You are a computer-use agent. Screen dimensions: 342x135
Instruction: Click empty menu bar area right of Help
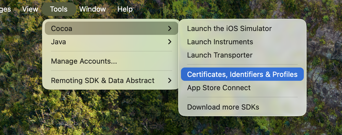click(x=221, y=9)
